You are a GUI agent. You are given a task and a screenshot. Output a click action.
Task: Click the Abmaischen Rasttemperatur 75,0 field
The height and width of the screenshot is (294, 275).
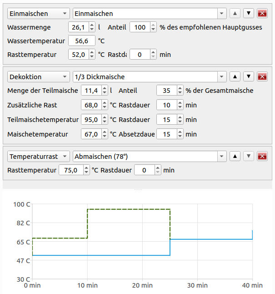pos(71,170)
